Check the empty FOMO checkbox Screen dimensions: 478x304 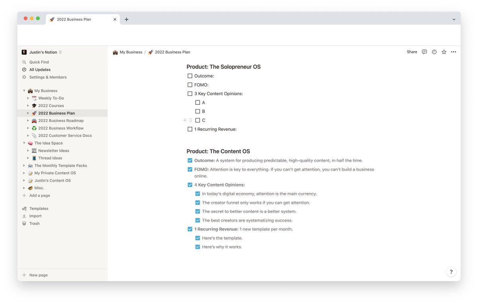click(190, 85)
